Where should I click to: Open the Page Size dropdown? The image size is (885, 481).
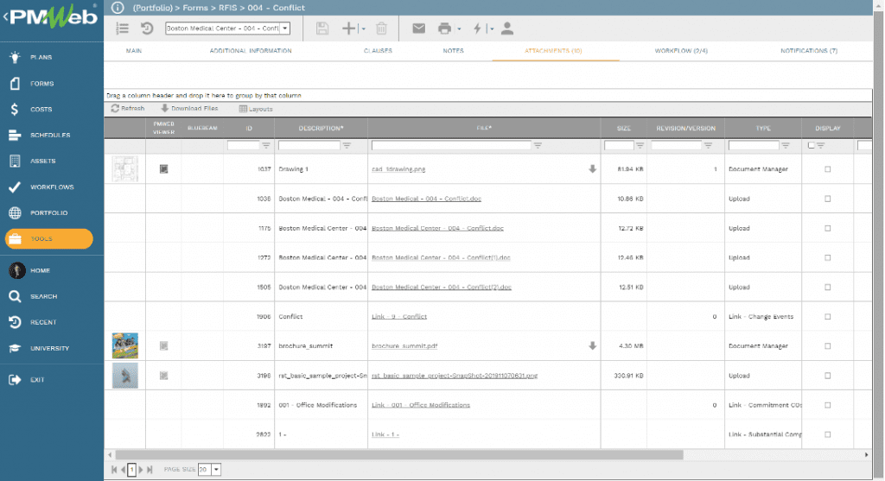pyautogui.click(x=215, y=469)
